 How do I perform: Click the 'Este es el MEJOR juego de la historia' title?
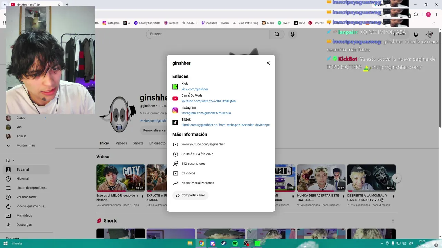pos(117,198)
